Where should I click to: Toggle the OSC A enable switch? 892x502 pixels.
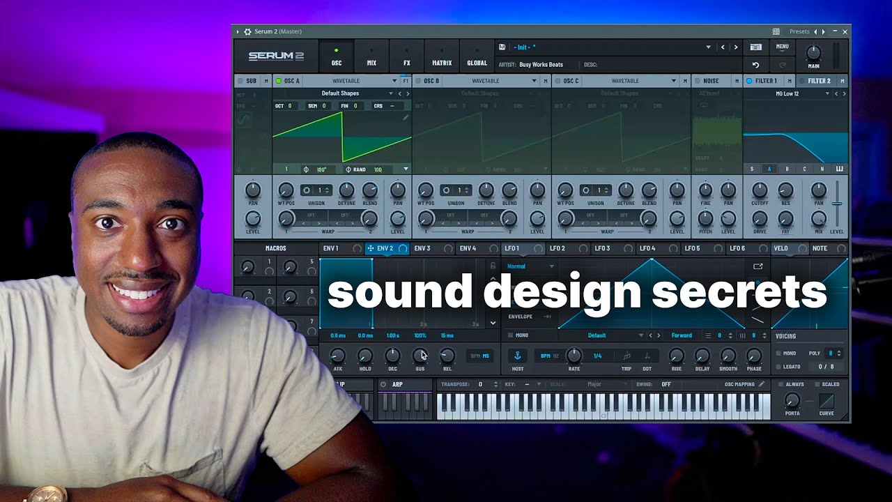279,81
